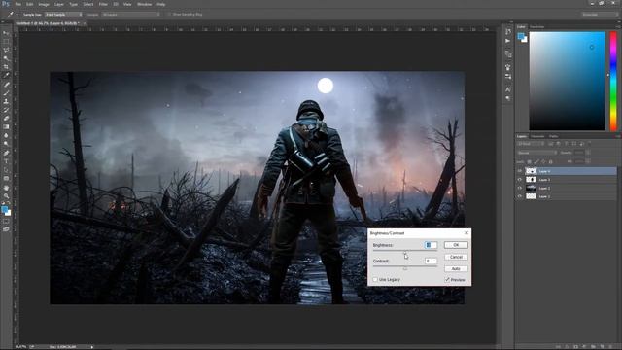Click the rainbow hue slider strip
This screenshot has width=622, height=350.
click(x=613, y=81)
